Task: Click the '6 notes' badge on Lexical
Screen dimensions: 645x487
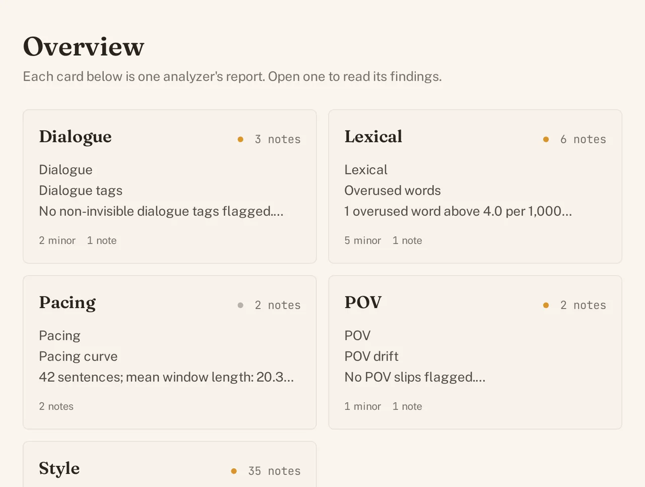Action: (x=583, y=140)
